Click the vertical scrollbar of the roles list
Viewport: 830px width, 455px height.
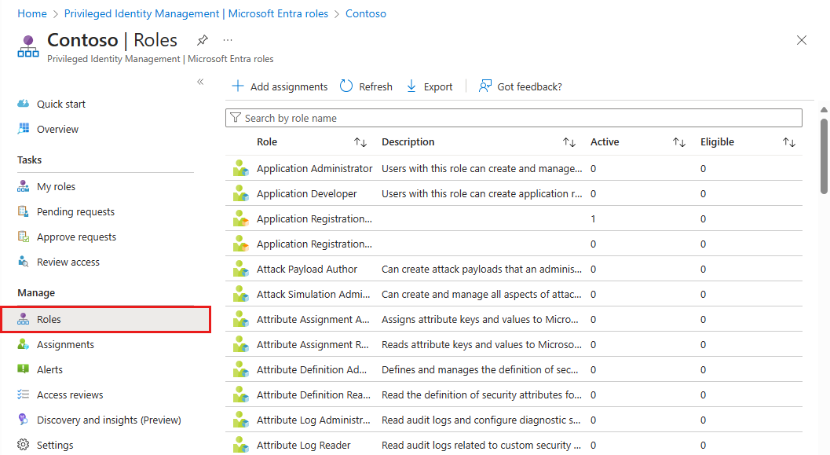coord(824,154)
